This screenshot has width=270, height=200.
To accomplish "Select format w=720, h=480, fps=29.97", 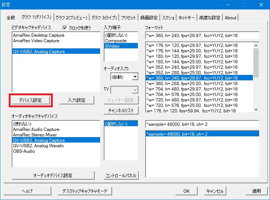I will point(199,100).
